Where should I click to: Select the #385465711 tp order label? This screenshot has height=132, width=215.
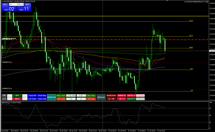(7, 62)
